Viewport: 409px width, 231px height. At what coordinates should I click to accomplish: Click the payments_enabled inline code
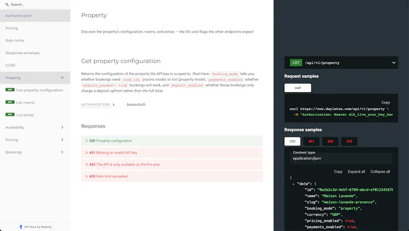tap(225, 80)
